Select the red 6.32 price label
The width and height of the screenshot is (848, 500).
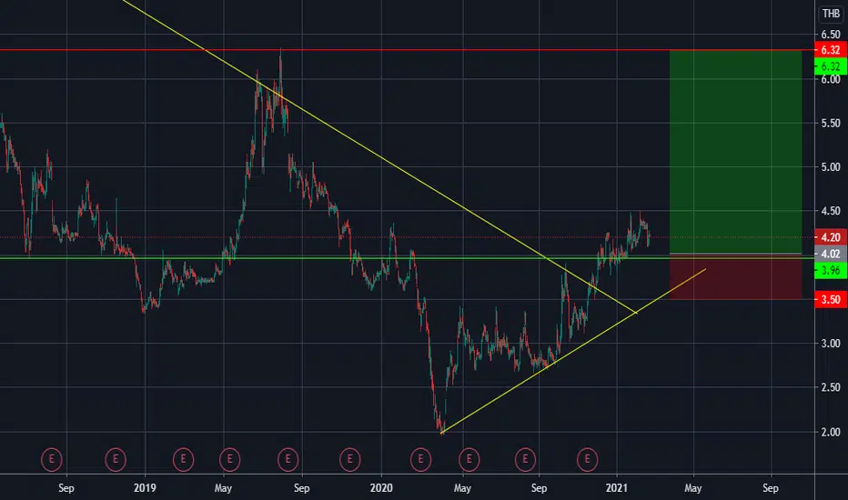click(830, 50)
